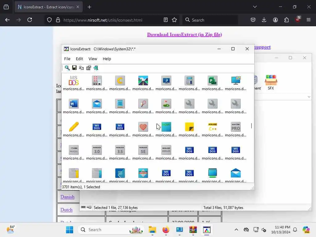Open the Edit menu in IconsExtract

pyautogui.click(x=79, y=59)
